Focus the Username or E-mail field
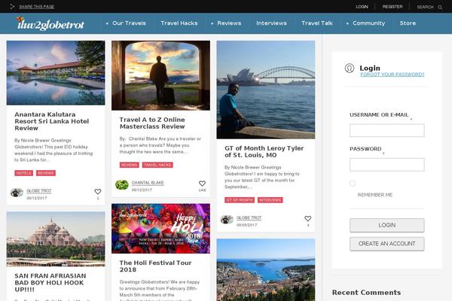452x301 pixels. point(387,130)
